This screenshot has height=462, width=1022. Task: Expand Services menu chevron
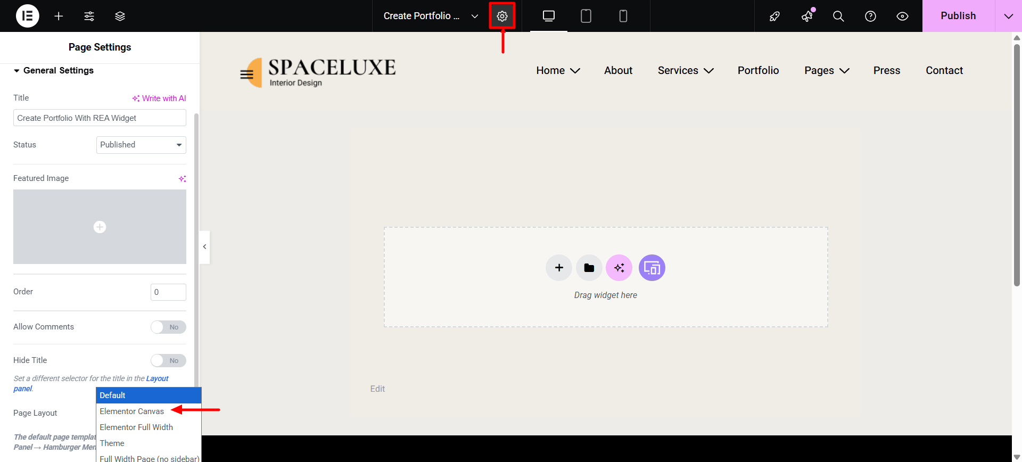tap(708, 71)
